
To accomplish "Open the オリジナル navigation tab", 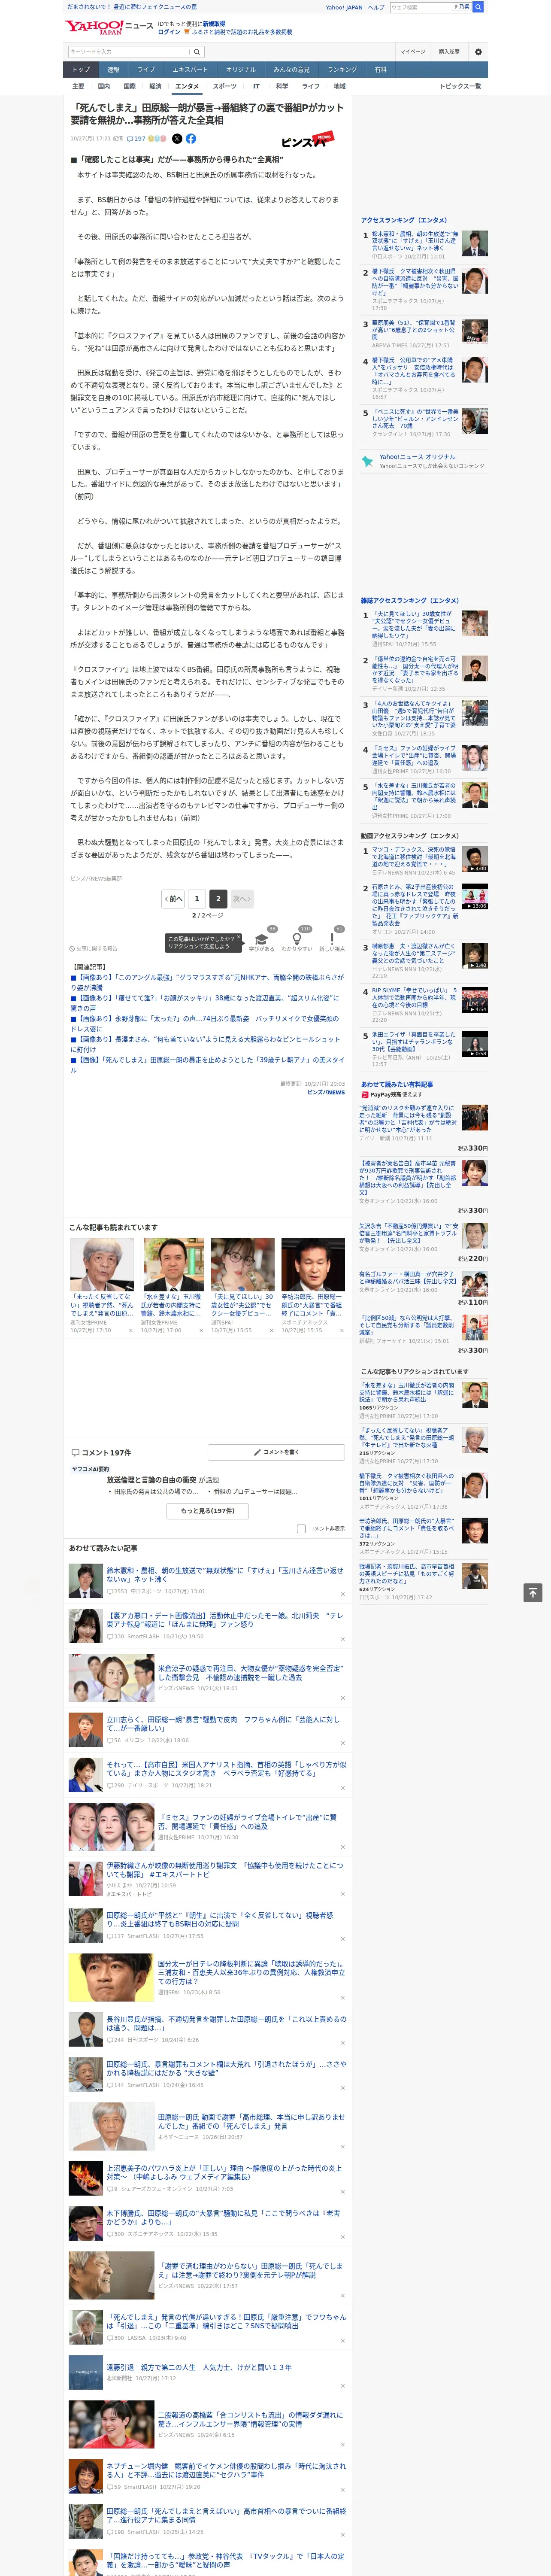I will (x=241, y=70).
